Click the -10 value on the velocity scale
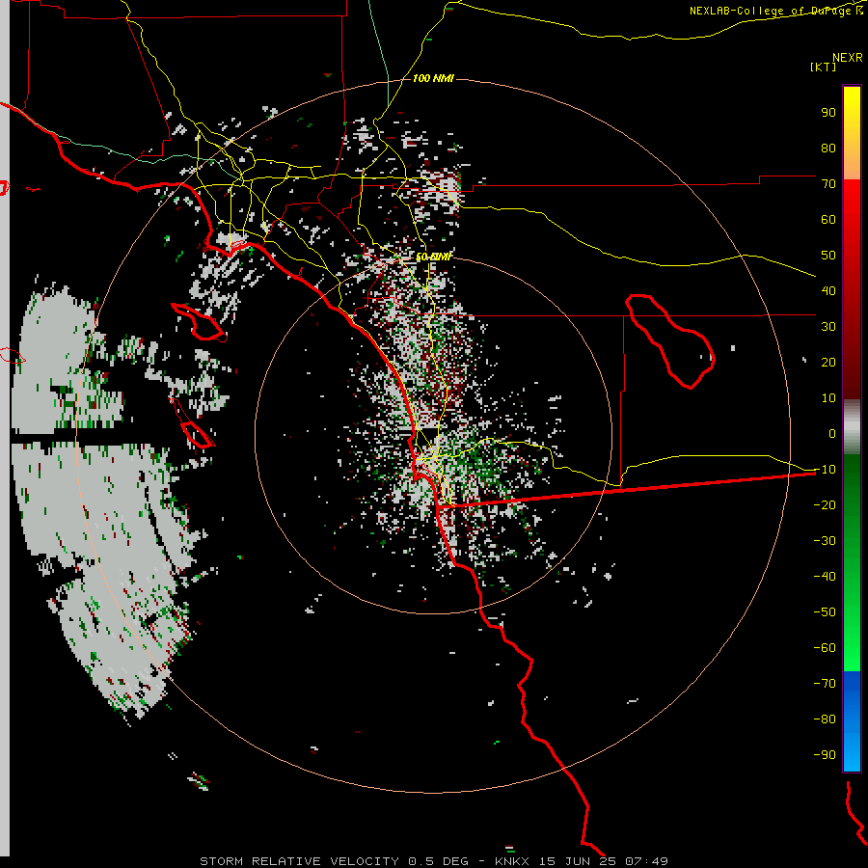868x868 pixels. [825, 470]
